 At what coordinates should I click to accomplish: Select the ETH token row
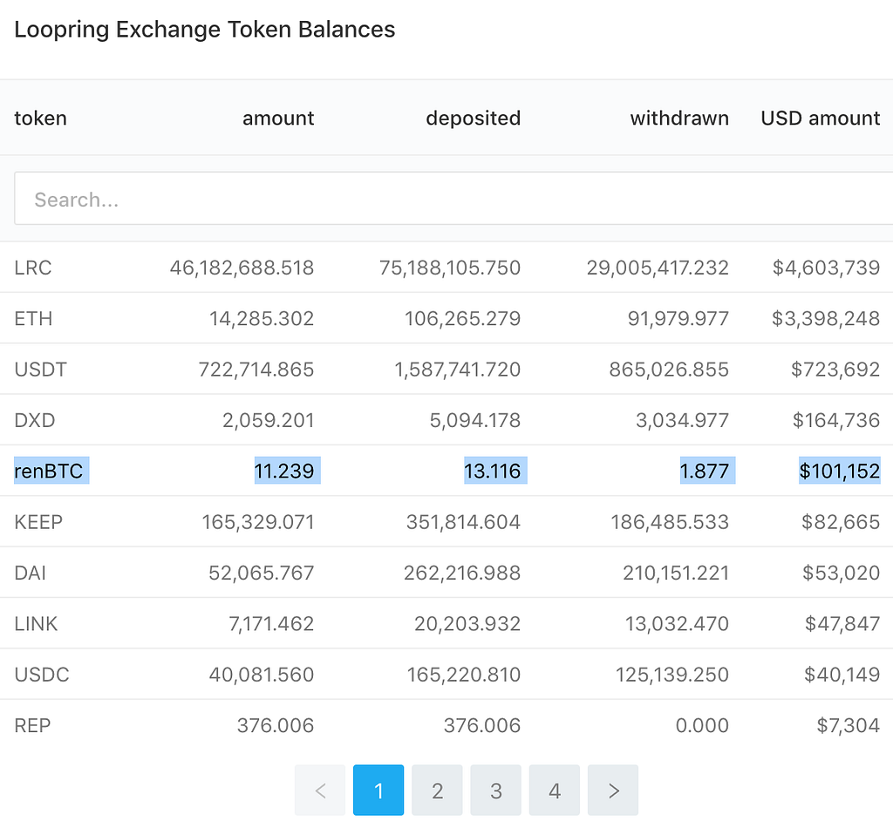pyautogui.click(x=446, y=318)
